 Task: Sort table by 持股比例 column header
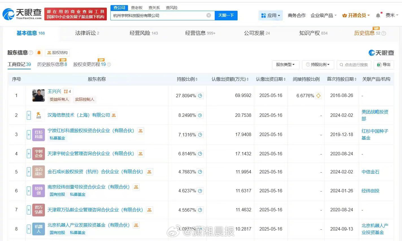(x=187, y=79)
